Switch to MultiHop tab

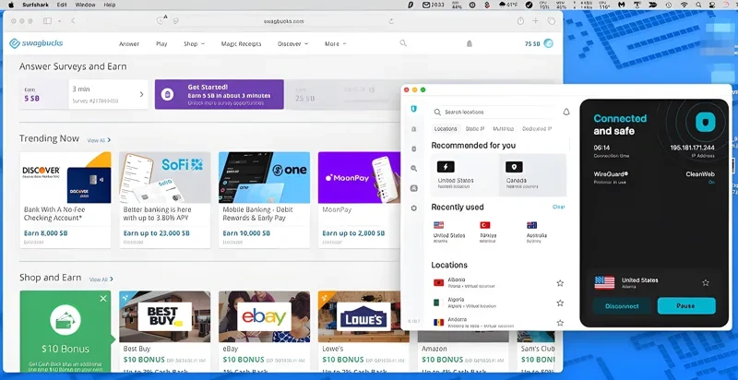click(x=503, y=129)
